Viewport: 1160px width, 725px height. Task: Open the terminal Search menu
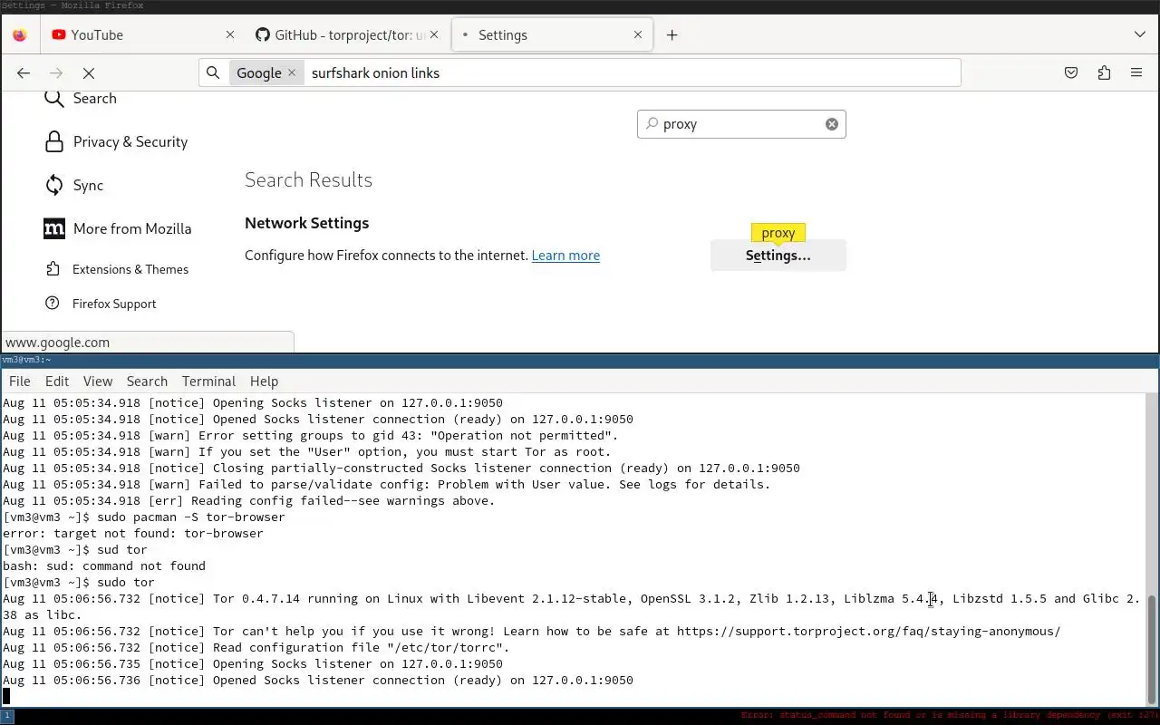click(147, 382)
